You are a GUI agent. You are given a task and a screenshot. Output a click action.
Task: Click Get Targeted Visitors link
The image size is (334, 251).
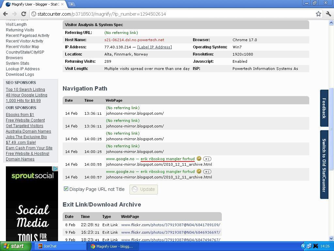pyautogui.click(x=24, y=126)
